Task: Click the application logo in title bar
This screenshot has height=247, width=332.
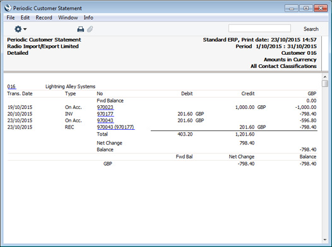Action: click(8, 8)
